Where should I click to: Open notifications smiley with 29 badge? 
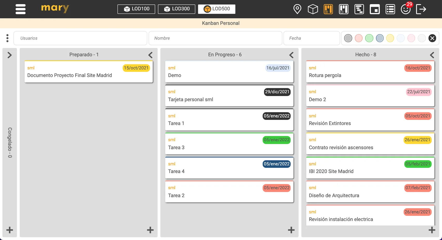pos(406,9)
